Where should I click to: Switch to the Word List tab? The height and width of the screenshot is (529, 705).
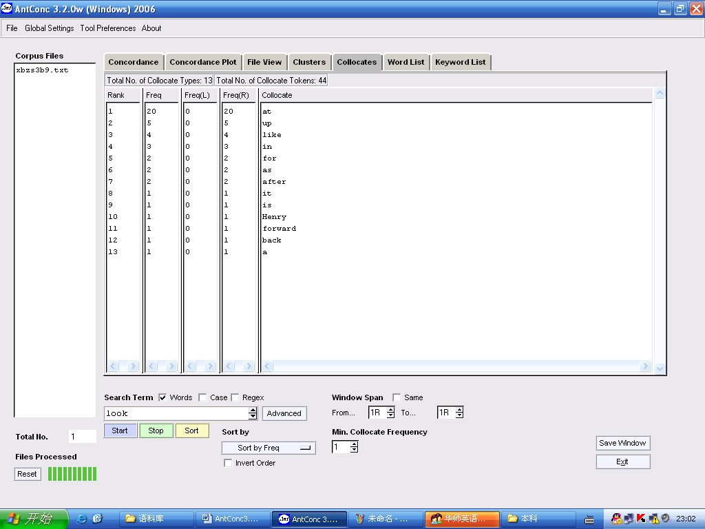point(406,62)
